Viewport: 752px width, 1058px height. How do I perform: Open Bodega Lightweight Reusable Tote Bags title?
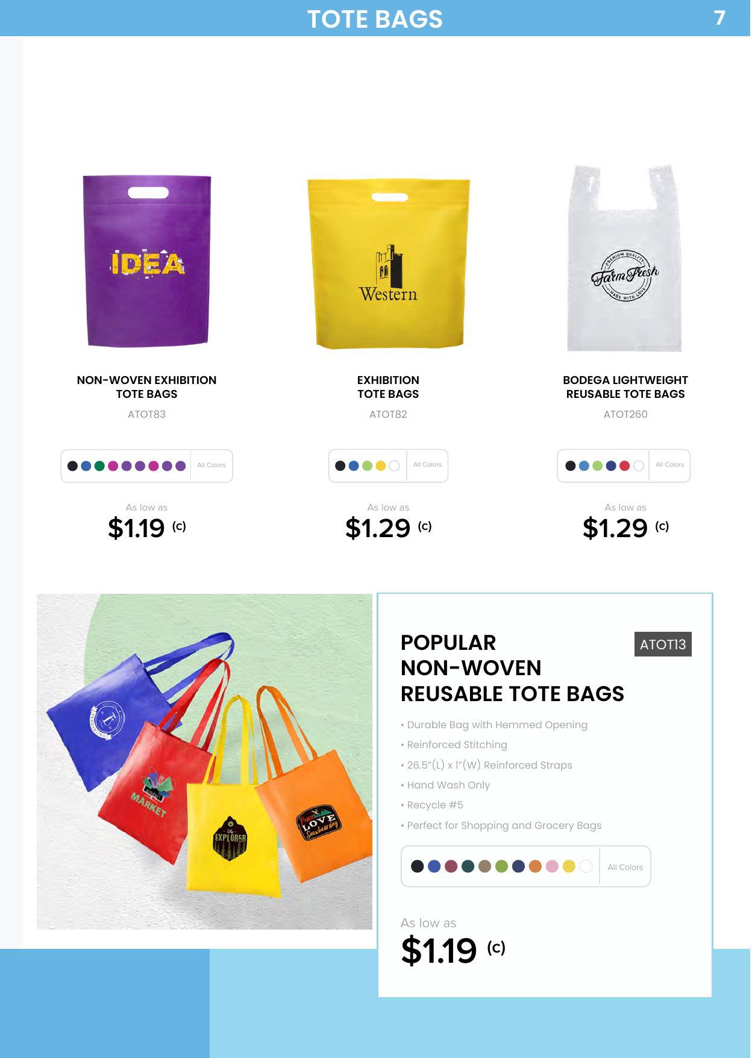coord(625,387)
